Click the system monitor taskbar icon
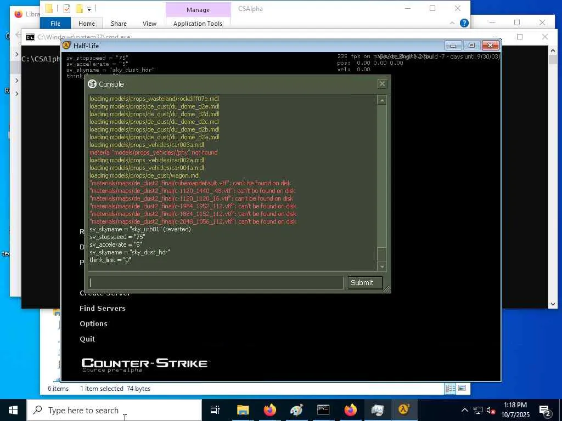Viewport: 562px width, 421px height. tap(377, 410)
